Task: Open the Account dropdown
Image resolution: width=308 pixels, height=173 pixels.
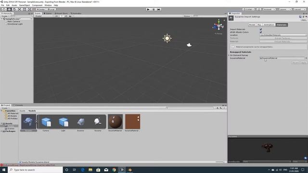Action: pos(269,10)
